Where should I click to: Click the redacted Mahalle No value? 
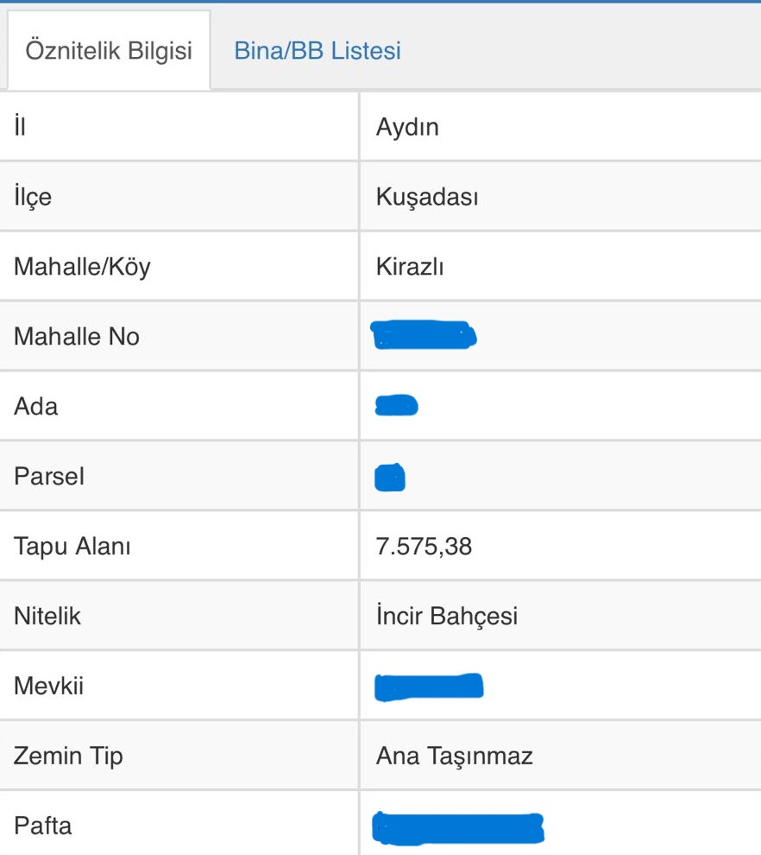424,335
